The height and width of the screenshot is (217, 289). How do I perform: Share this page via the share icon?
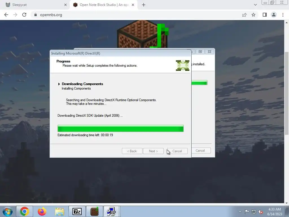(244, 15)
